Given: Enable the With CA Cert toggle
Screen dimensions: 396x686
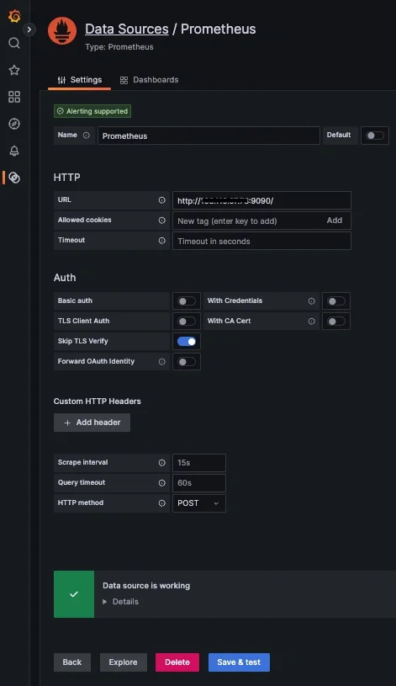Looking at the screenshot, I should 336,322.
